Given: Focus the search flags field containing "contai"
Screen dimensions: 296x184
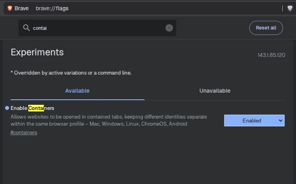Looking at the screenshot, I should (x=98, y=28).
